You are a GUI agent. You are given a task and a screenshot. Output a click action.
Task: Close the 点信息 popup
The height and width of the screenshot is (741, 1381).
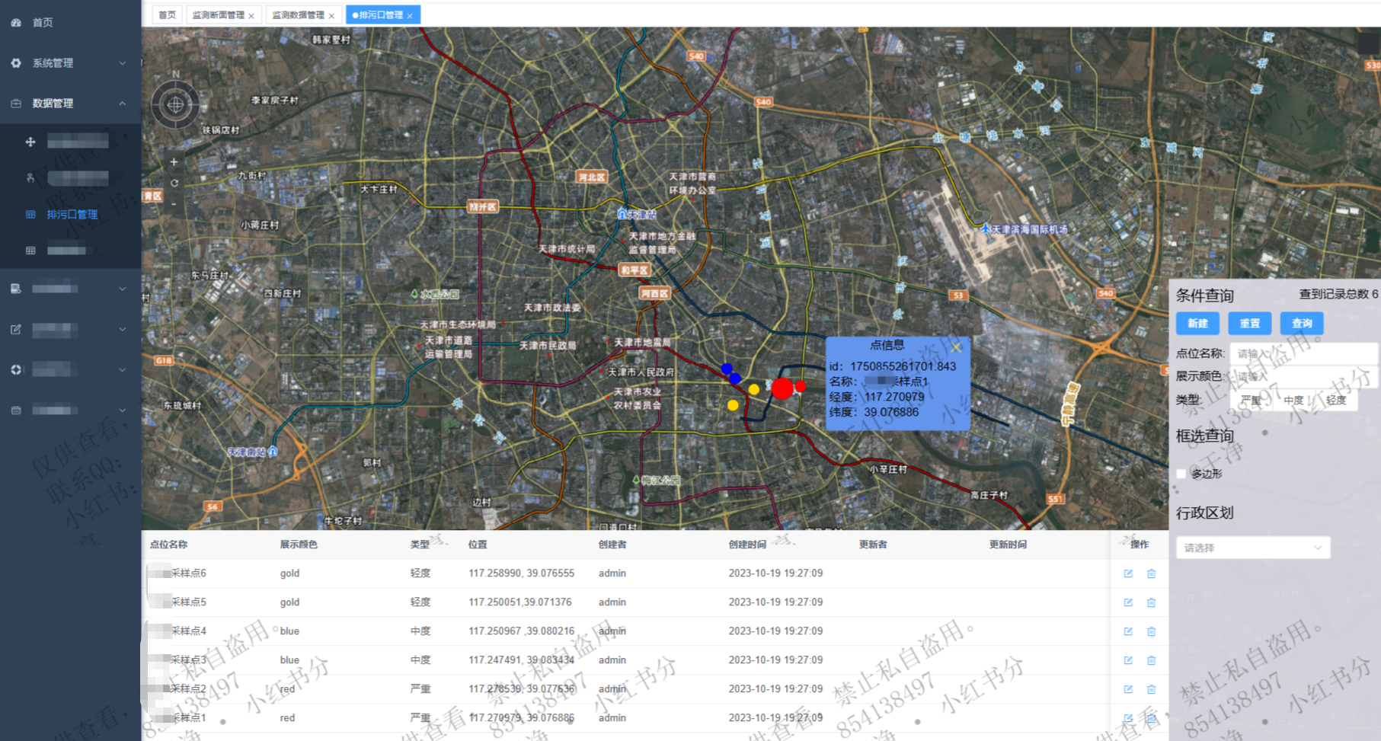(x=956, y=347)
